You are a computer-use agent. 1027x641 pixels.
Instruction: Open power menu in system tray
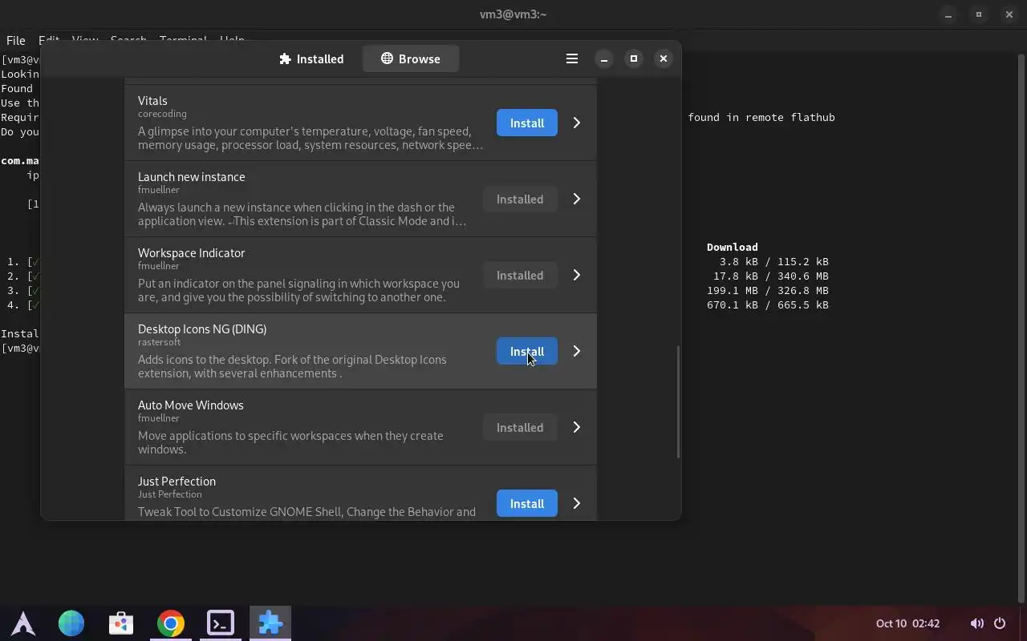tap(1000, 623)
